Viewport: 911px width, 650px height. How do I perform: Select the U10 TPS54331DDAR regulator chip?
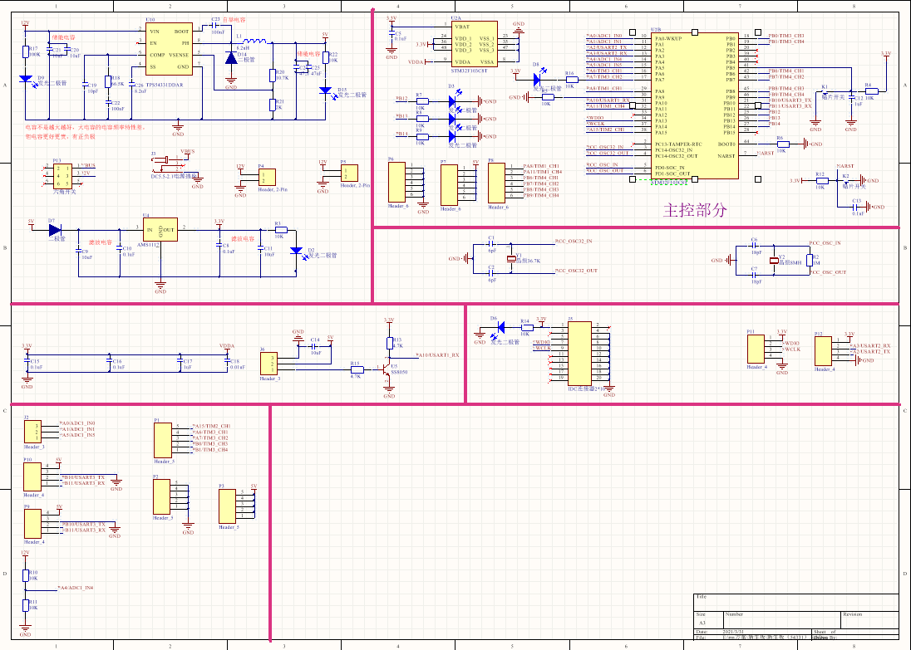coord(169,49)
